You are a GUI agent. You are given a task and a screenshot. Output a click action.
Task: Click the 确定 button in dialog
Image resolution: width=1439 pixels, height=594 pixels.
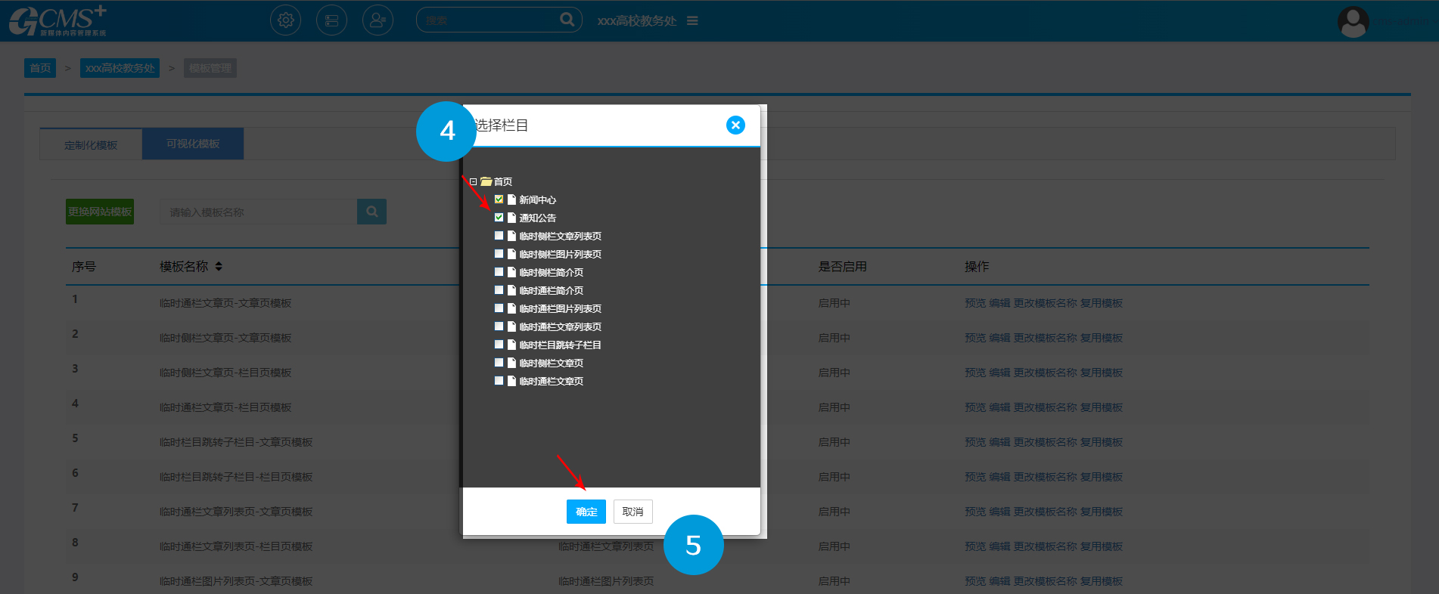[x=586, y=512]
